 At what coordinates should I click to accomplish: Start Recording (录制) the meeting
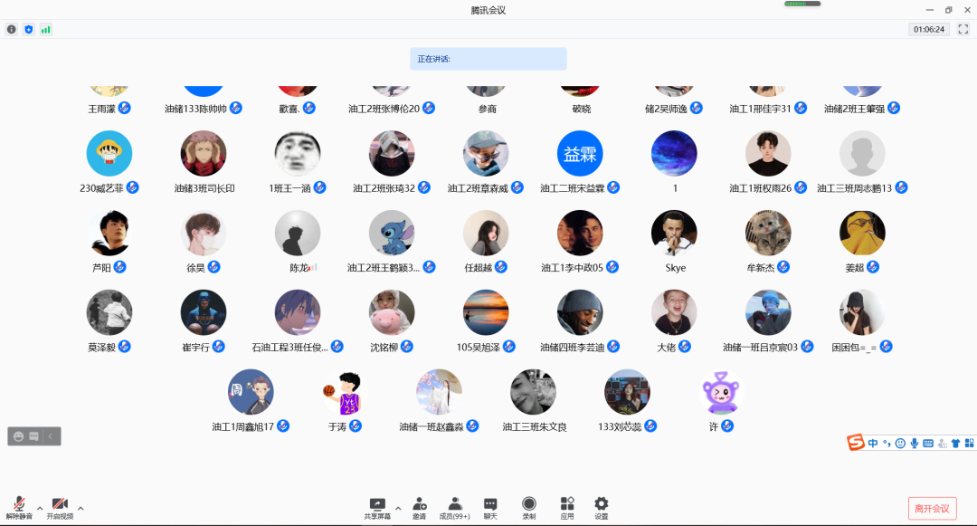(529, 508)
